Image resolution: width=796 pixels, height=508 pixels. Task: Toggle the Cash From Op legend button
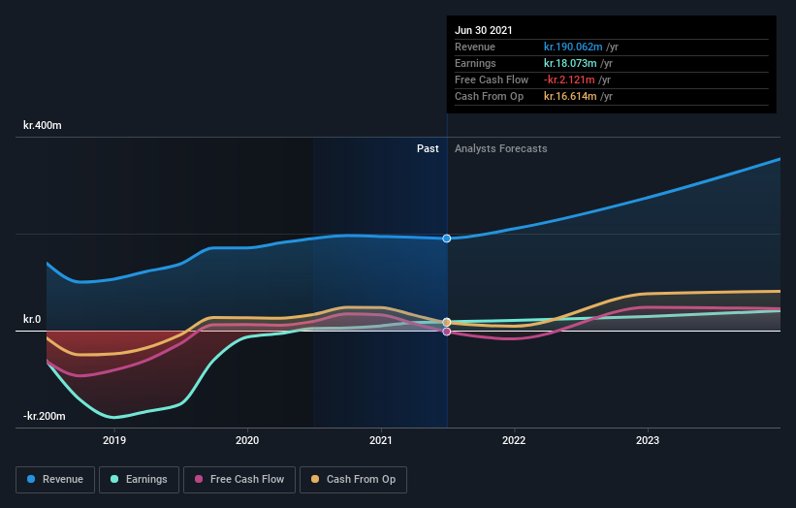(353, 480)
